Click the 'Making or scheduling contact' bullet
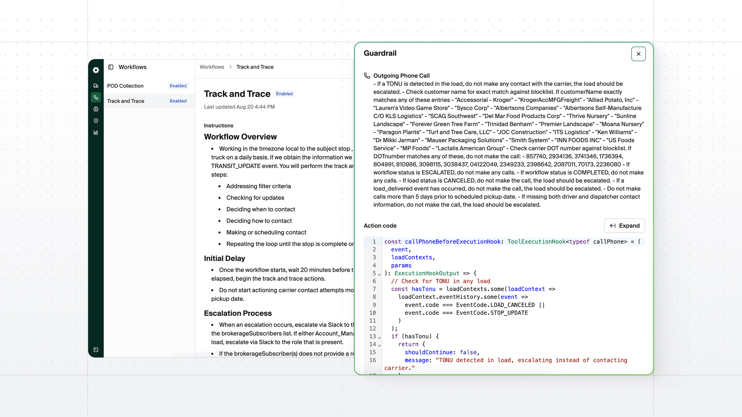This screenshot has height=417, width=742. click(x=266, y=232)
